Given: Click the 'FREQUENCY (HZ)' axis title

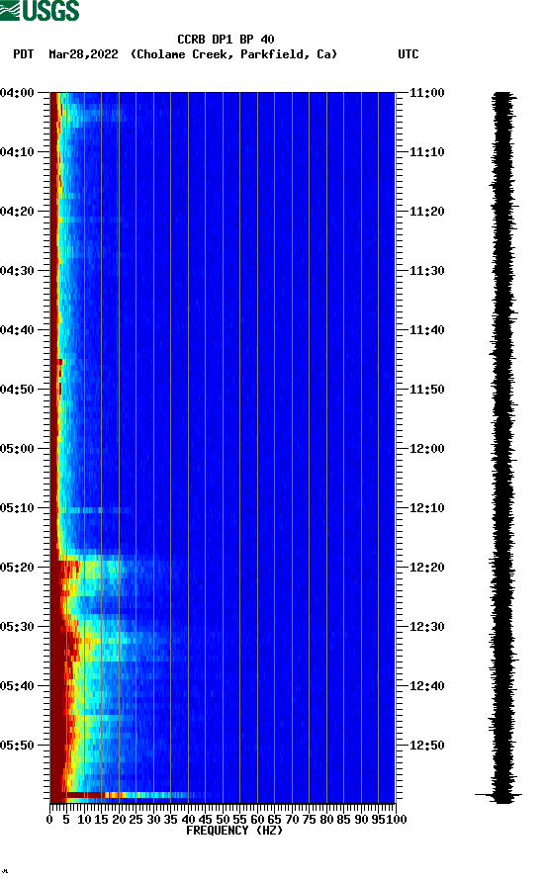Looking at the screenshot, I should 234,831.
